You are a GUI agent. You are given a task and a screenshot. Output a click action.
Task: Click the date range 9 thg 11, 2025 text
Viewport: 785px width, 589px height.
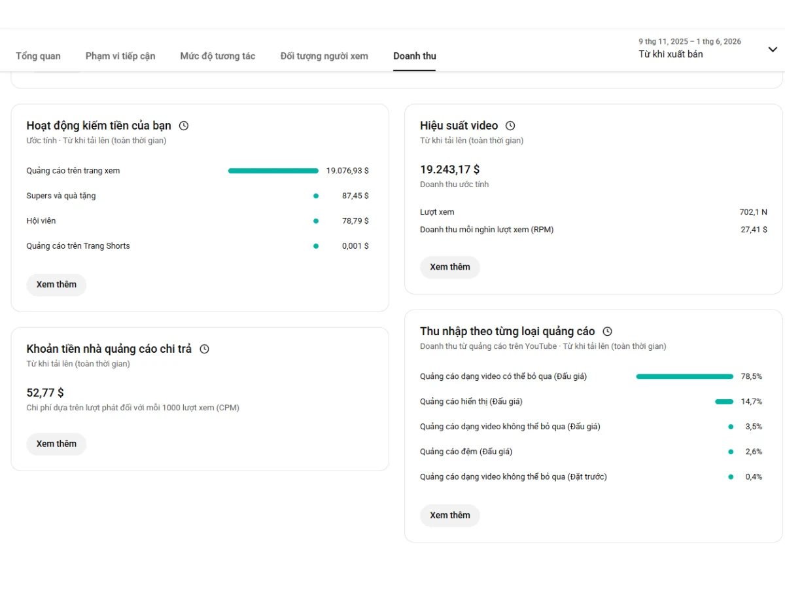tap(690, 41)
